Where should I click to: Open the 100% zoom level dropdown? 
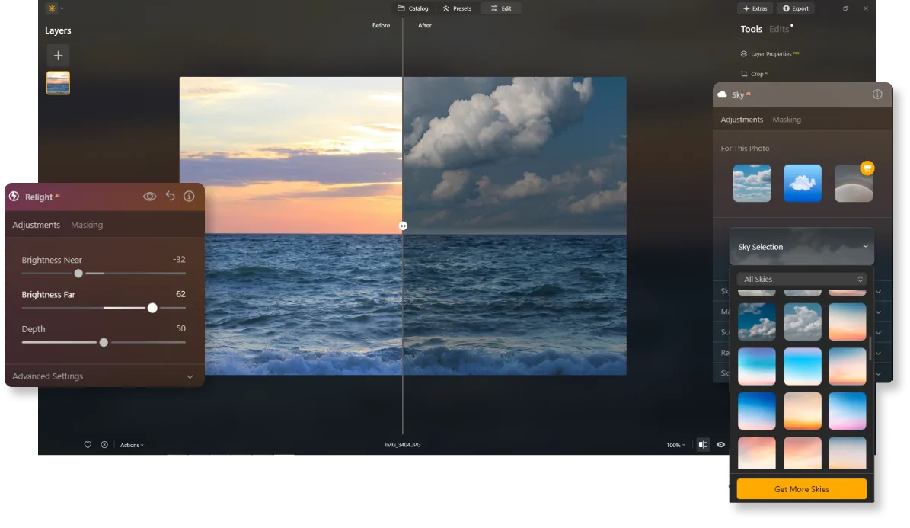point(675,445)
